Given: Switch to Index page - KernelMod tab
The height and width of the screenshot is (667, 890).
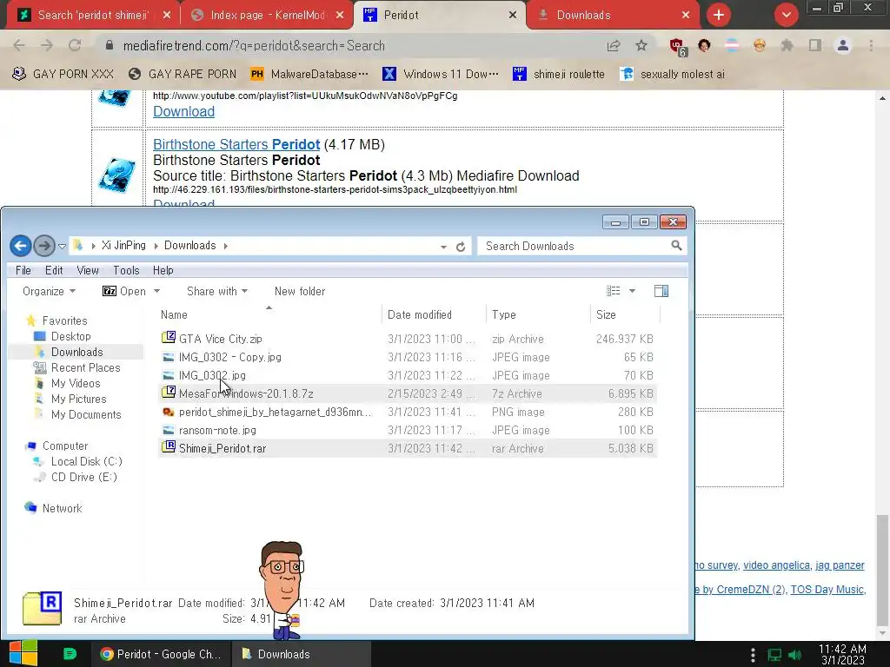Looking at the screenshot, I should (266, 15).
